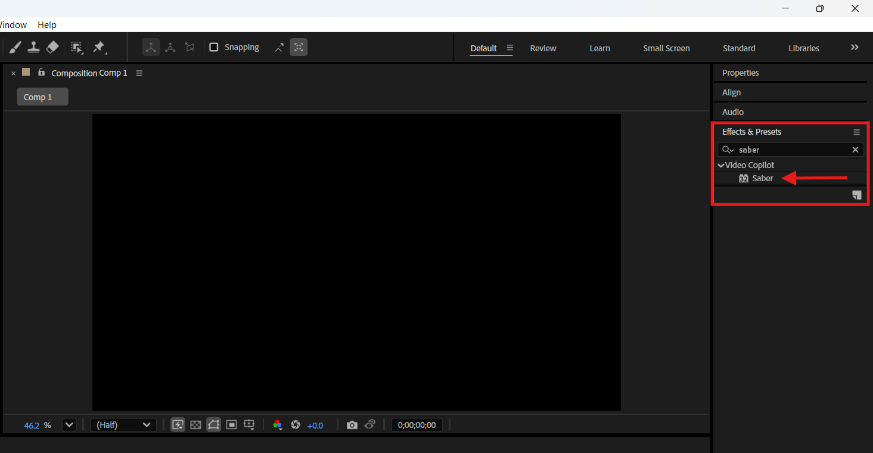Toggle Fast Previews button

coord(178,425)
